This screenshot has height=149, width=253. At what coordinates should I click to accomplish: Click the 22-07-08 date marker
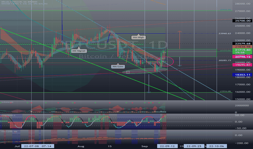(x=31, y=146)
